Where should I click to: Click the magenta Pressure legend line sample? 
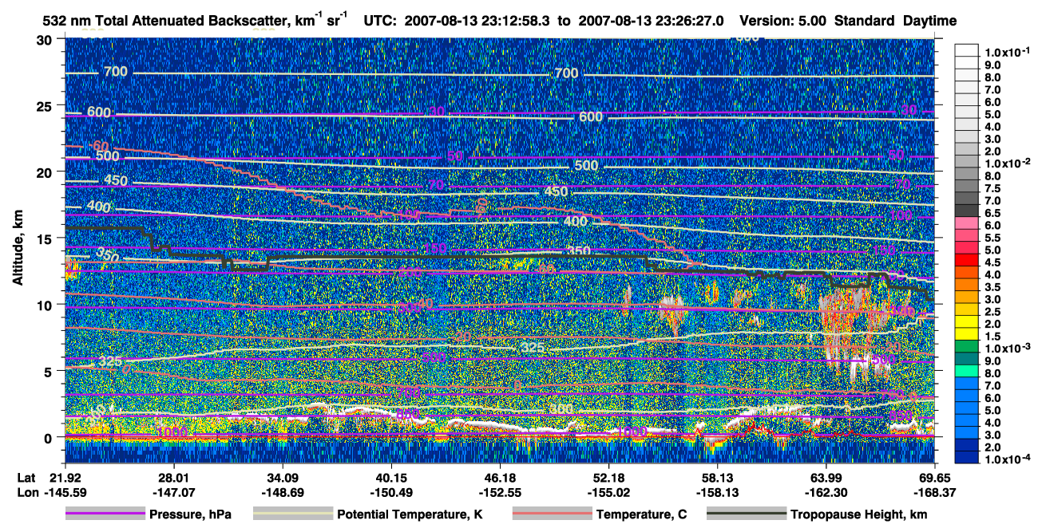(x=105, y=514)
